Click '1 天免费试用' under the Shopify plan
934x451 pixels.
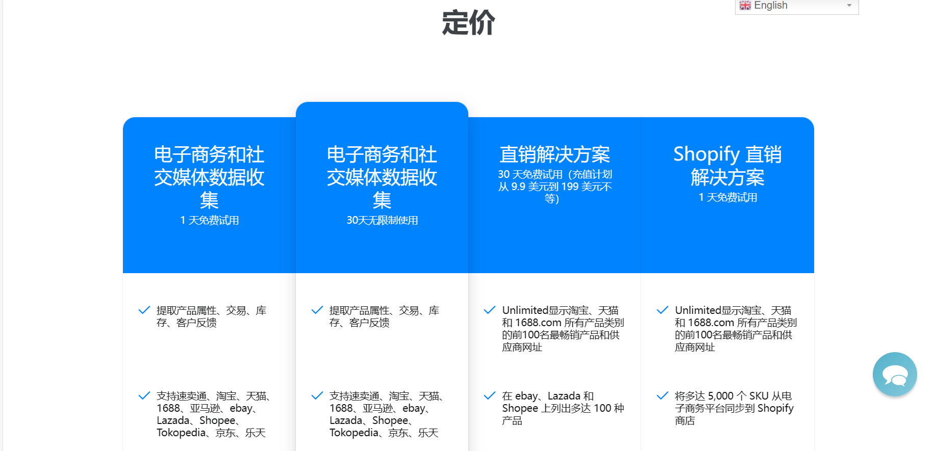point(728,197)
